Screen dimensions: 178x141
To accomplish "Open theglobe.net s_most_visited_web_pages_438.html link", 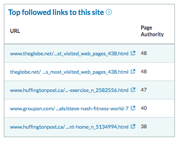I will [x=69, y=72].
